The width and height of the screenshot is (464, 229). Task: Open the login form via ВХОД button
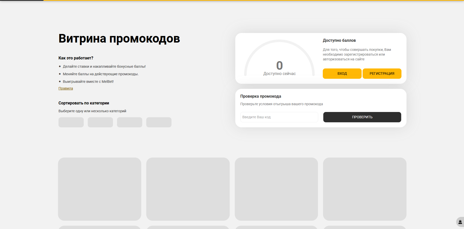tap(342, 73)
